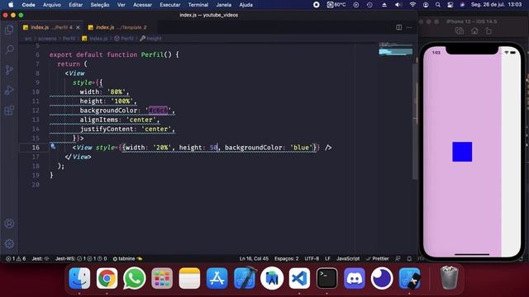Open the Terminal menu

point(198,5)
